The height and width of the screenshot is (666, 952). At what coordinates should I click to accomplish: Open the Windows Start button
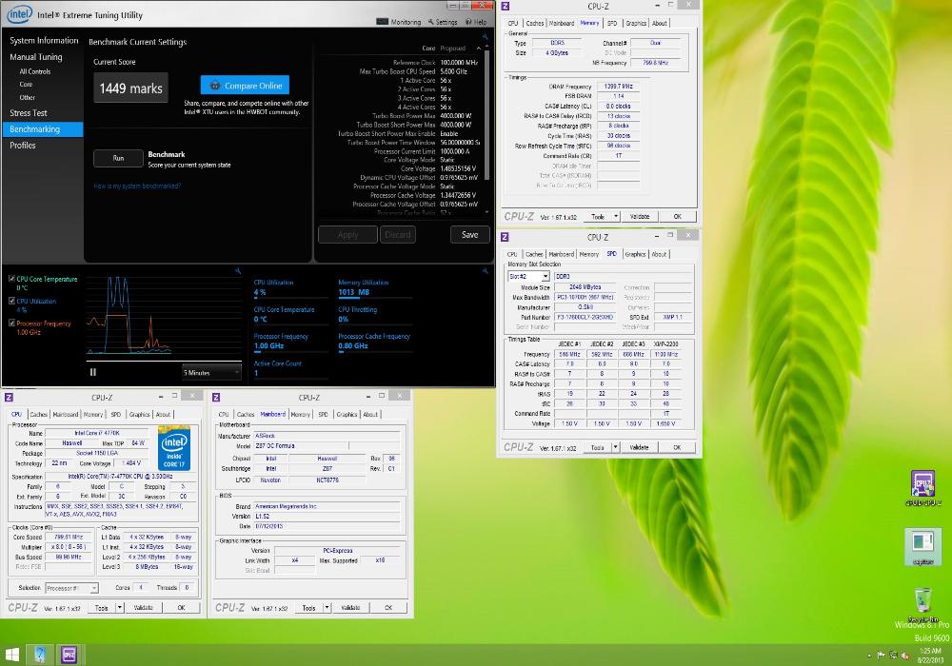click(x=12, y=656)
